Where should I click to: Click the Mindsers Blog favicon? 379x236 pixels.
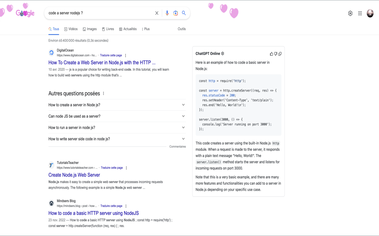52,203
